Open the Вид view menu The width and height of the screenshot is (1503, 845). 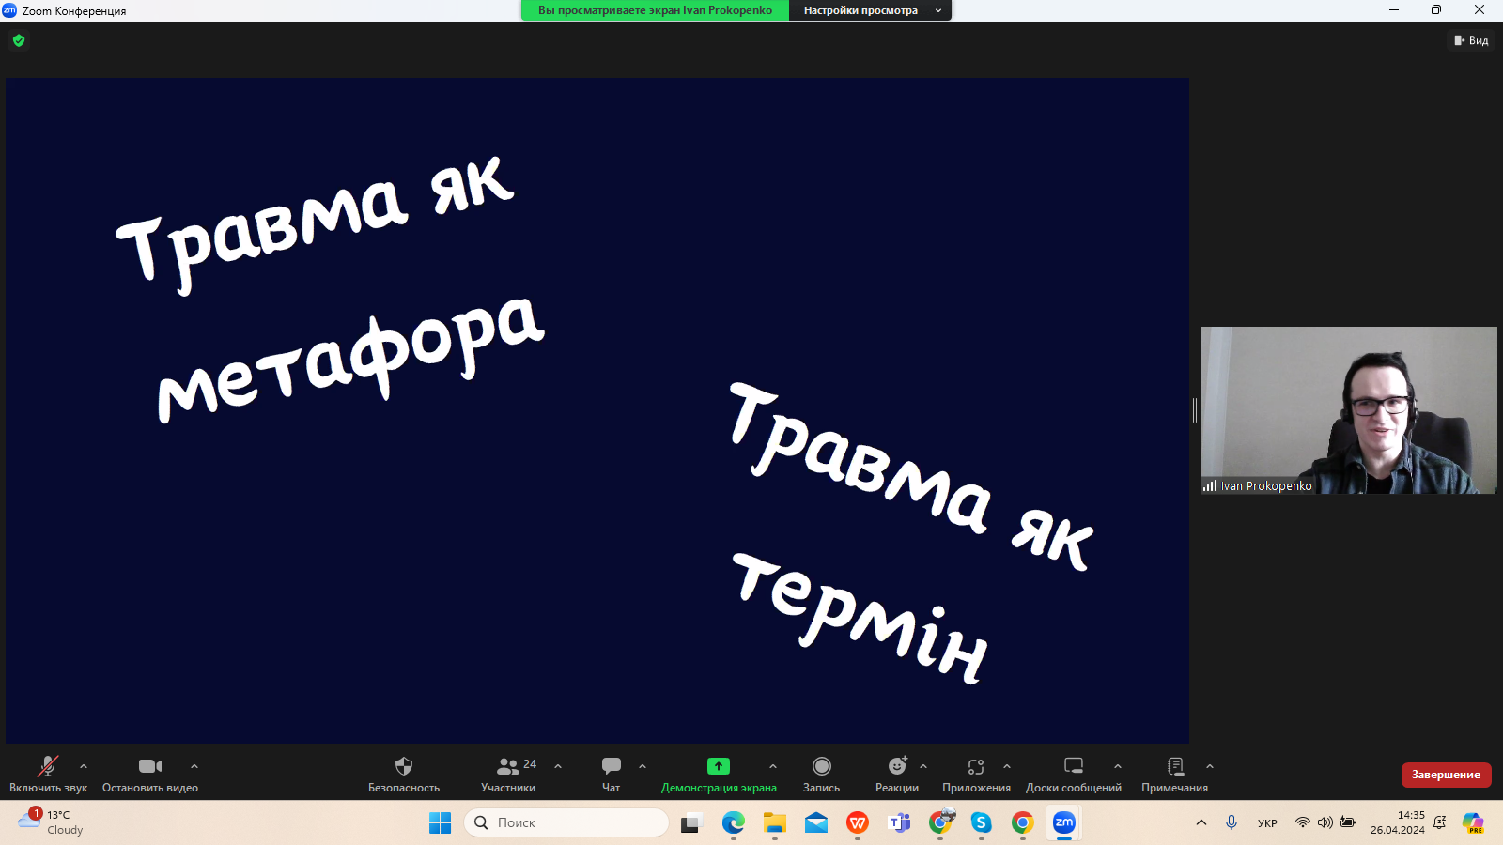tap(1471, 40)
